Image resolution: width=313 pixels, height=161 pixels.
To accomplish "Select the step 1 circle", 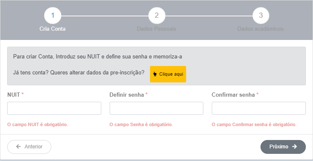I will tap(53, 16).
